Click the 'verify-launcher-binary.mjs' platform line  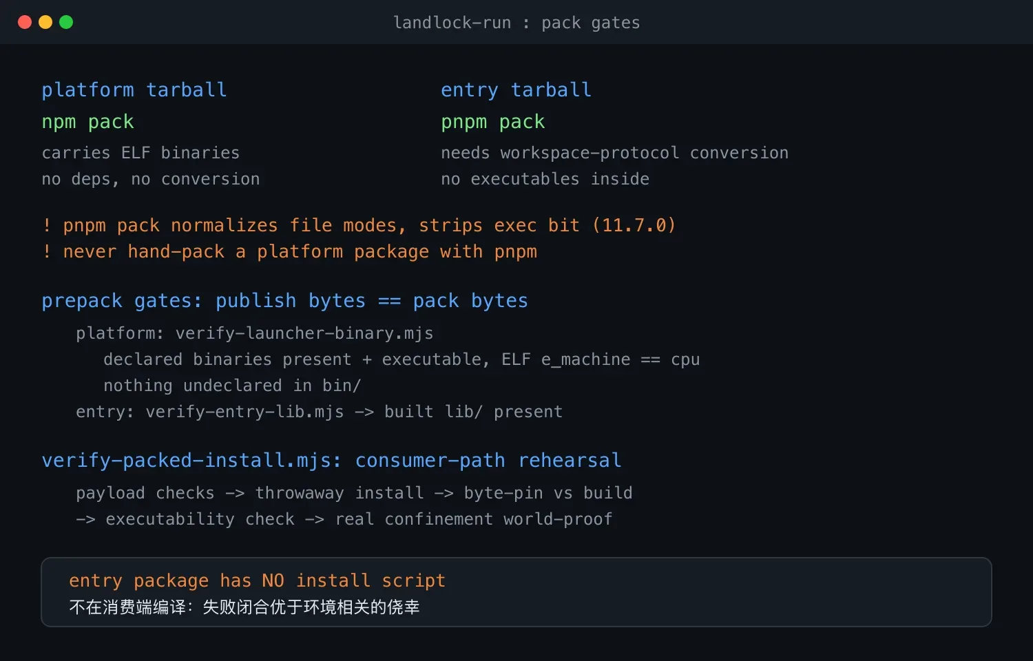click(255, 333)
